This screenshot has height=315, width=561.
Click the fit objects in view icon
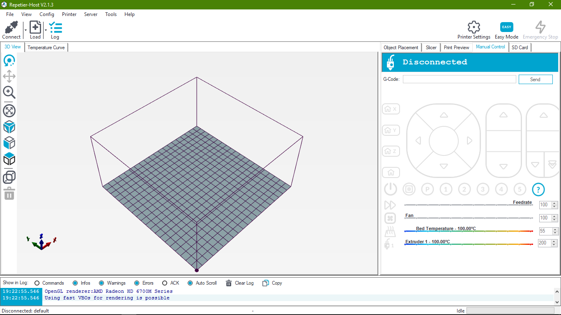9,110
